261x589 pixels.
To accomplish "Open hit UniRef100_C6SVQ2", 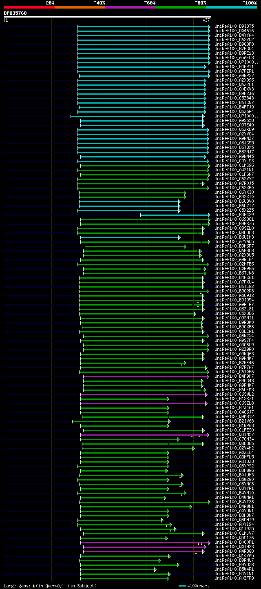I will point(234,40).
